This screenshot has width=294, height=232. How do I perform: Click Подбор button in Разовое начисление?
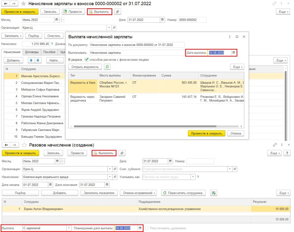pos(20,193)
